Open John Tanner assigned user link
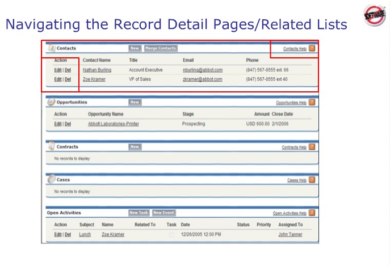The height and width of the screenshot is (266, 390). click(290, 234)
